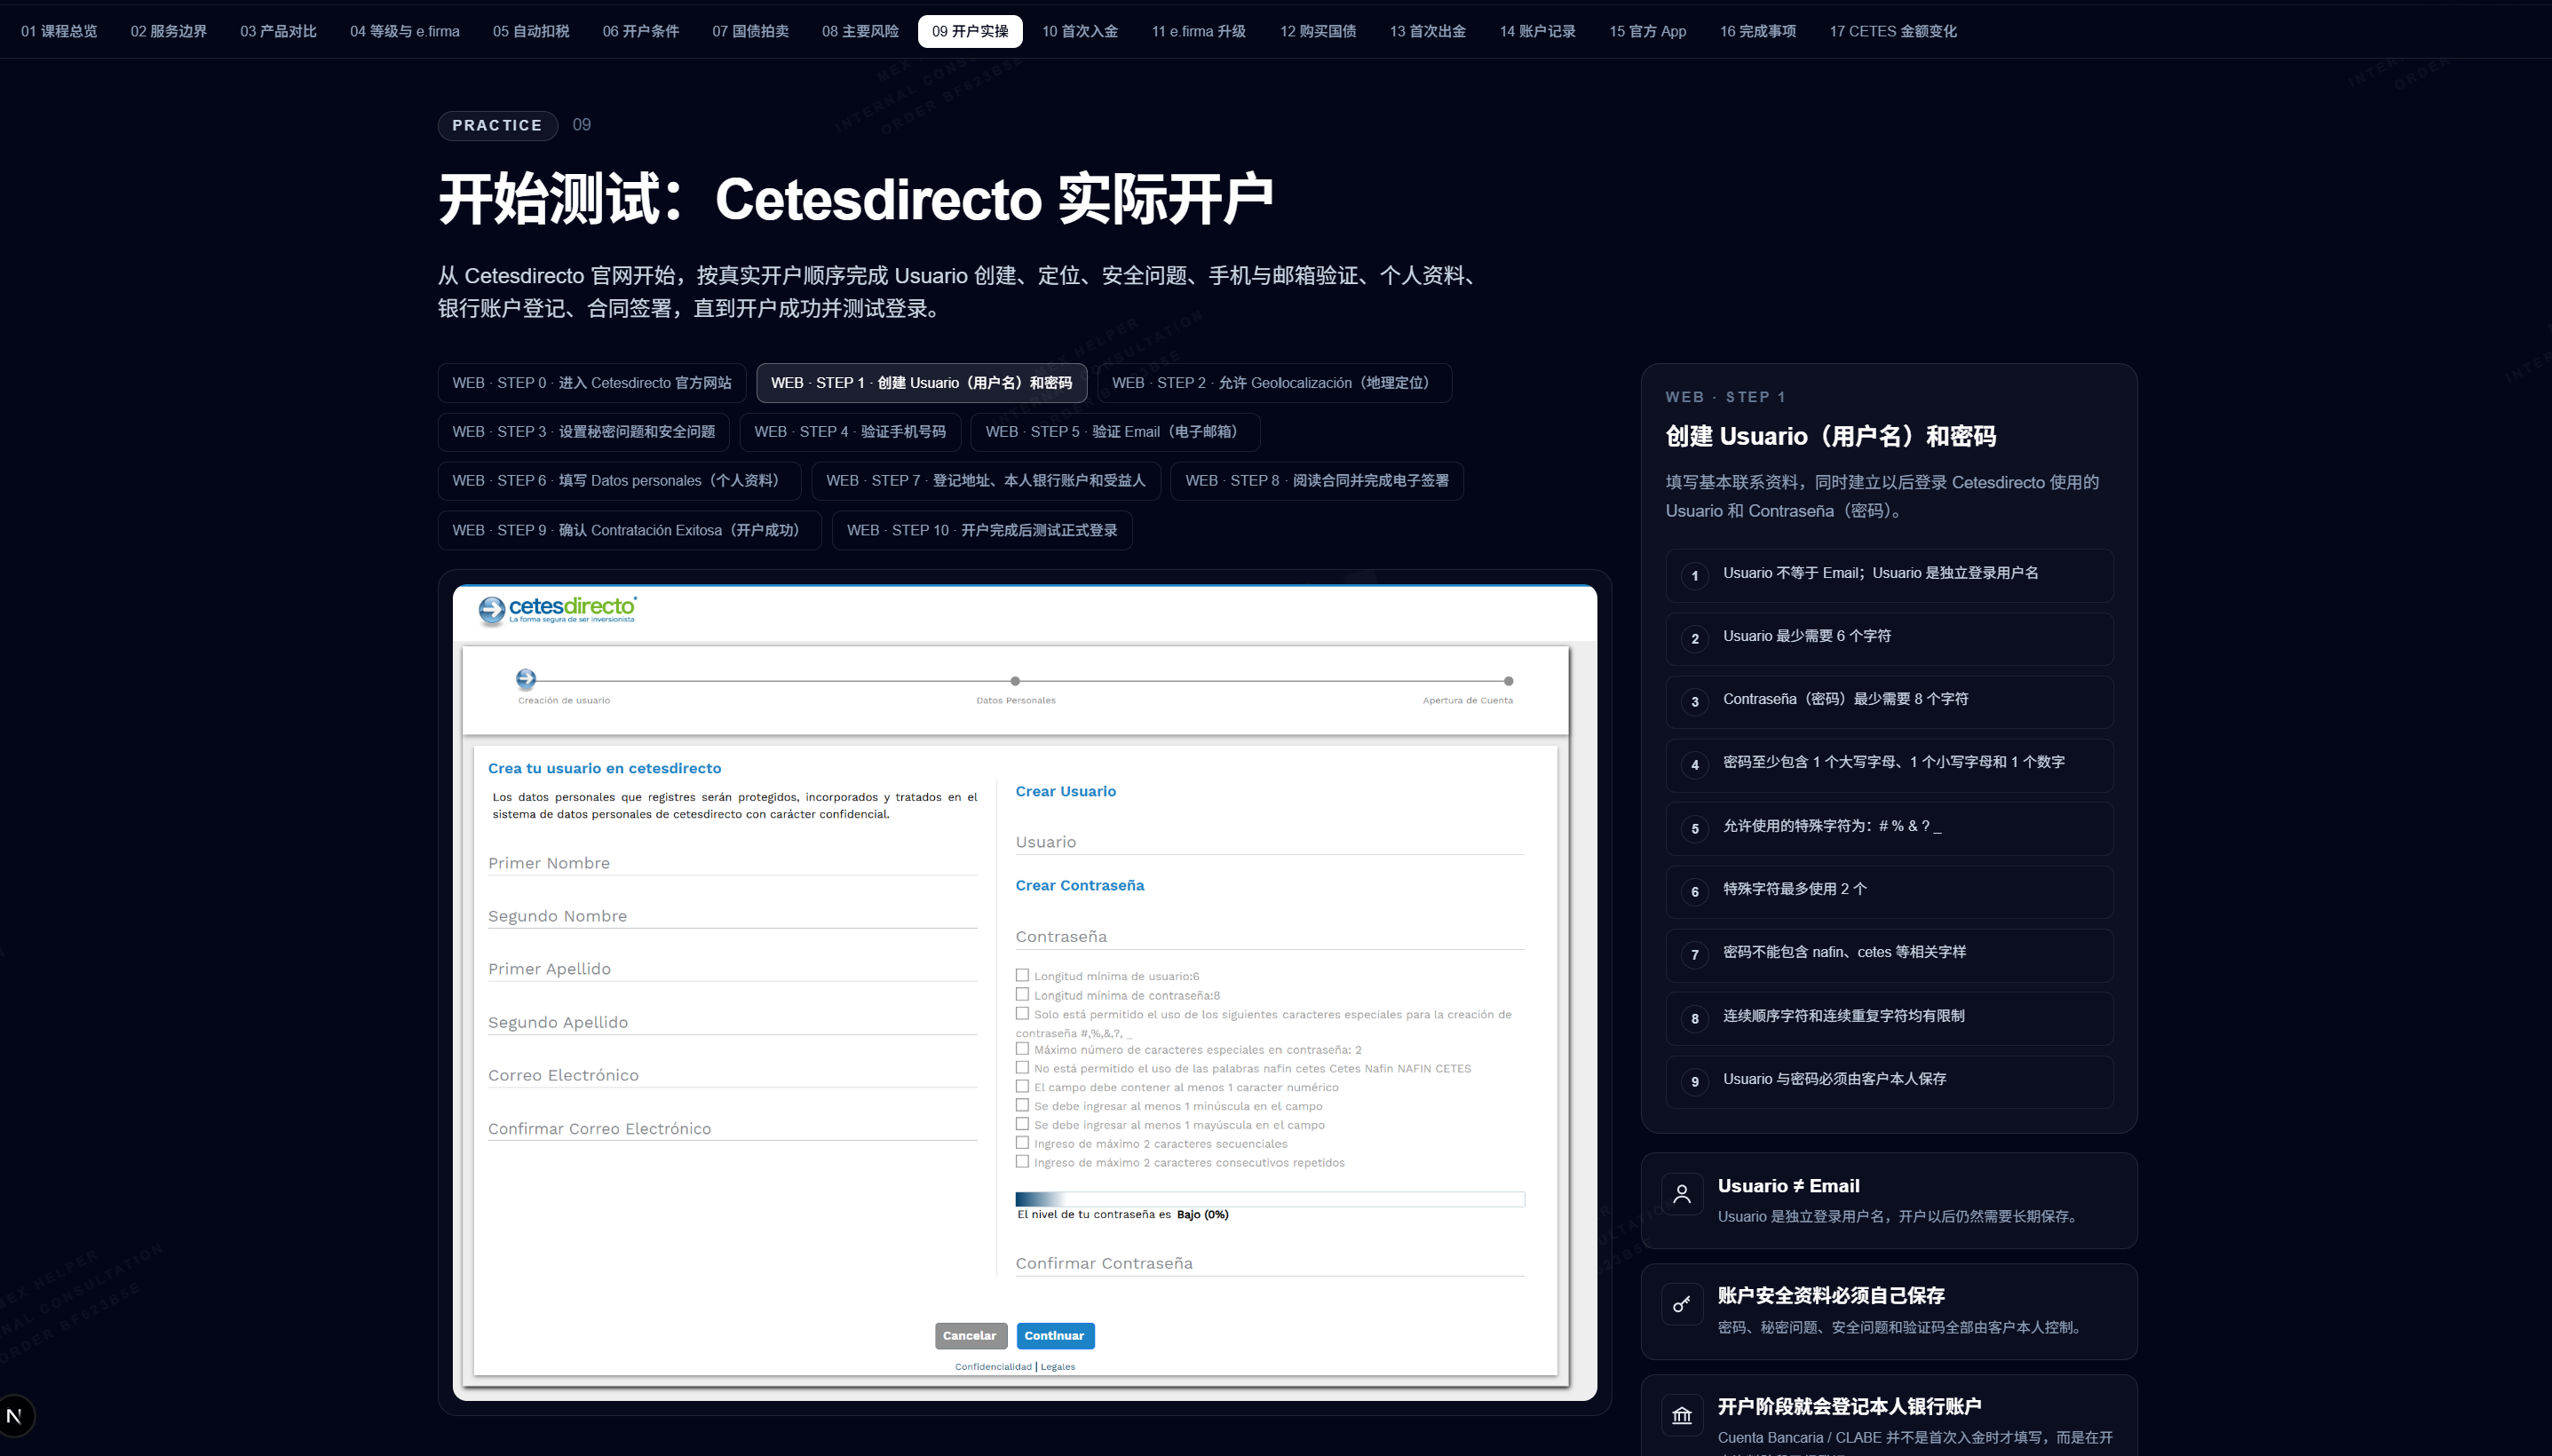The width and height of the screenshot is (2552, 1456).
Task: Focus the Segundo Nombre field
Action: pos(733,916)
